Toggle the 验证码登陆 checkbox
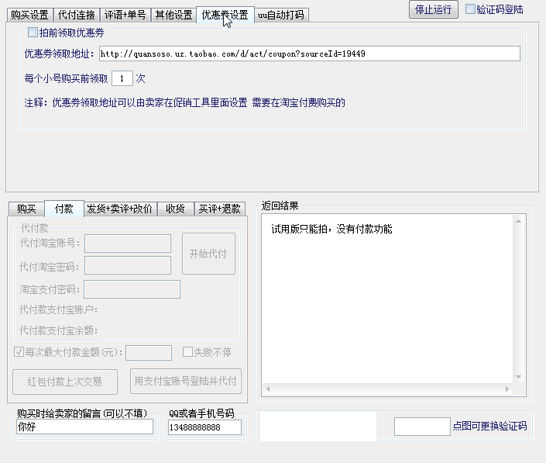Image resolution: width=546 pixels, height=463 pixels. coord(470,9)
